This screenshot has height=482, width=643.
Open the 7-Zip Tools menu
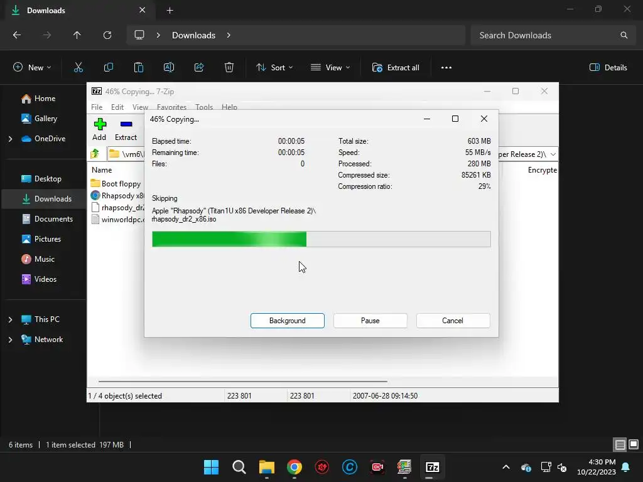pos(204,107)
